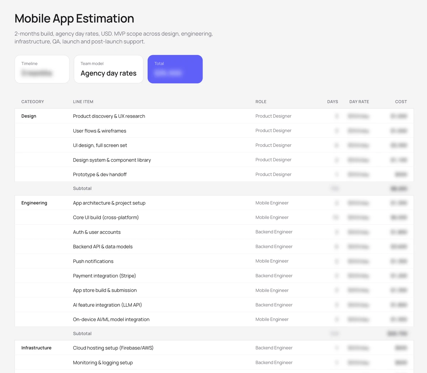Click Backend Engineer role in Auth row
Image resolution: width=427 pixels, height=373 pixels.
(x=274, y=232)
